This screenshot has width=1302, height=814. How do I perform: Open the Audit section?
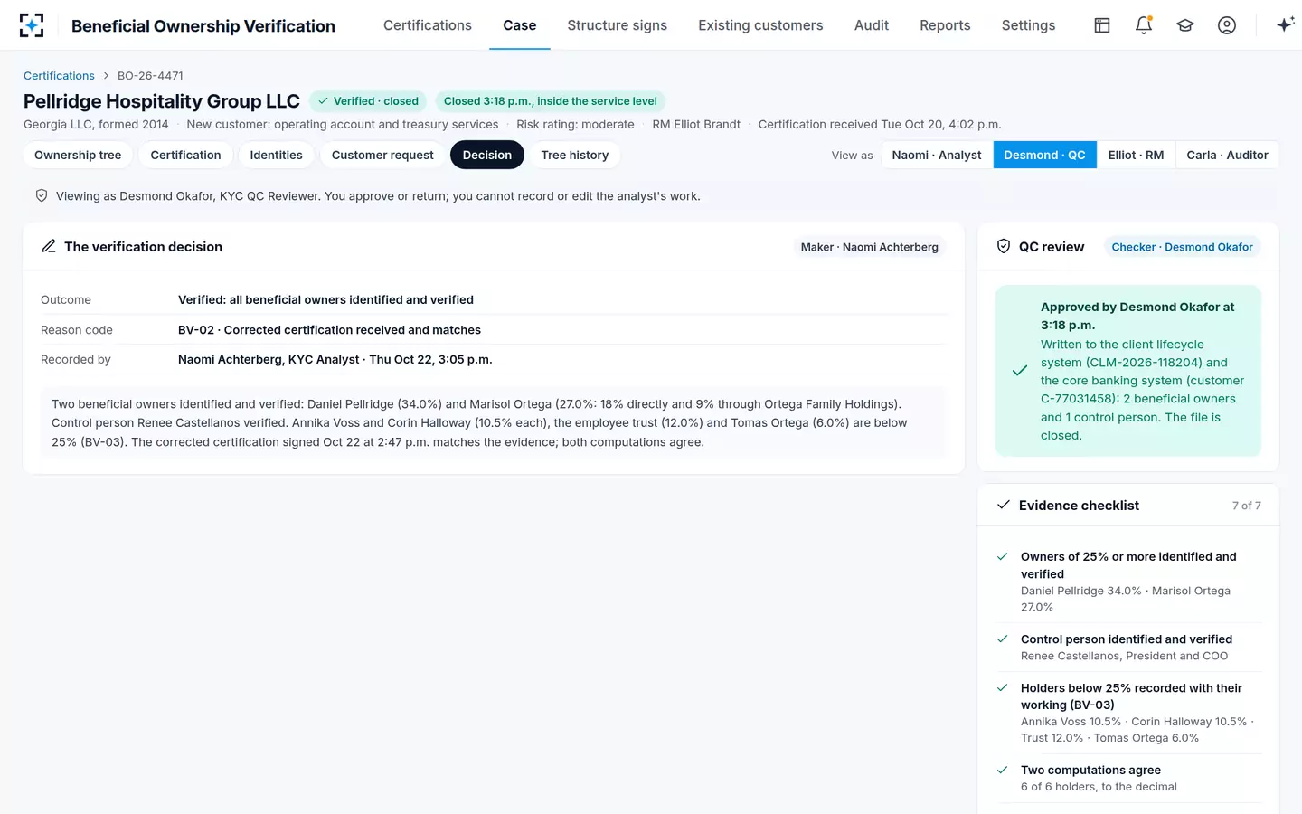[x=872, y=25]
